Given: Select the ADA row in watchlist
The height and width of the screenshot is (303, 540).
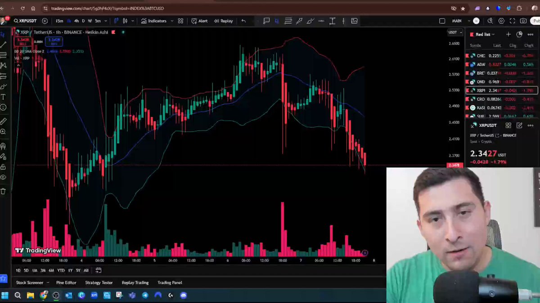Looking at the screenshot, I should (501, 64).
